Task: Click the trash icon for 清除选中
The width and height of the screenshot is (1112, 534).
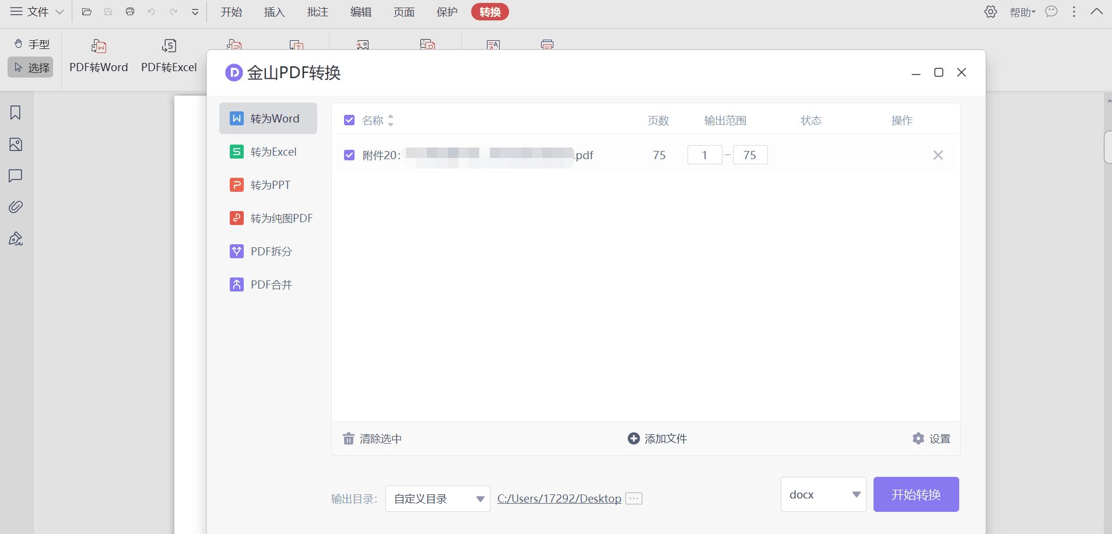Action: 349,439
